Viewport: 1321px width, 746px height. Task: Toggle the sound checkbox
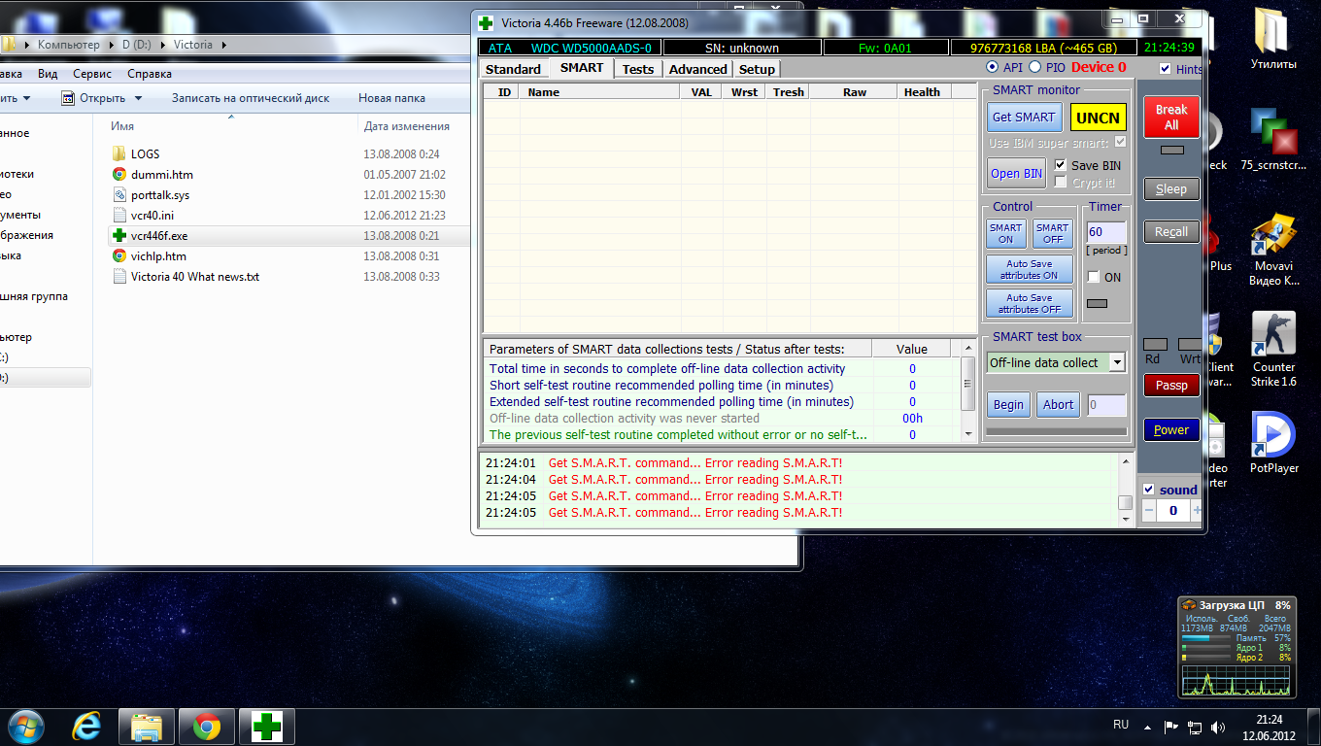[x=1149, y=490]
